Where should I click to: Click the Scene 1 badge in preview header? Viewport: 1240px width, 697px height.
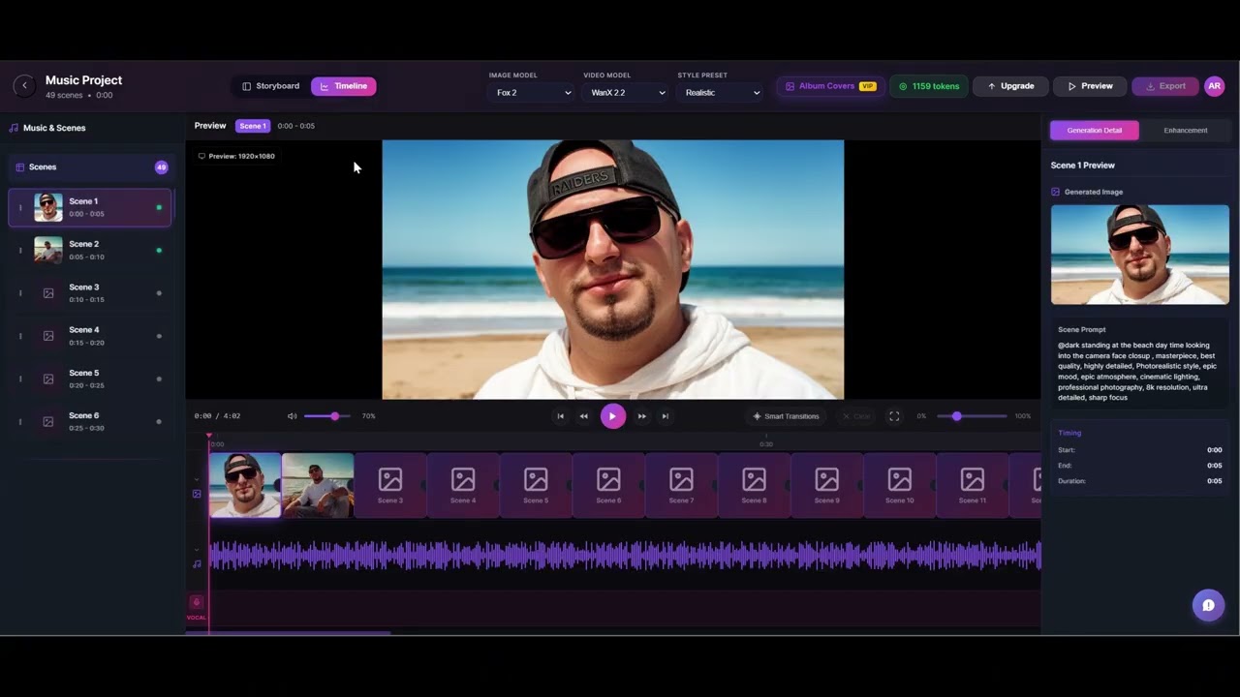(x=253, y=126)
